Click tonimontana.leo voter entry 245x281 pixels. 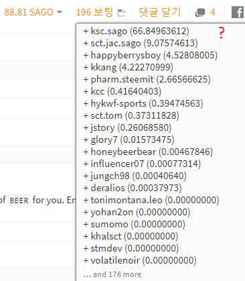click(x=151, y=200)
